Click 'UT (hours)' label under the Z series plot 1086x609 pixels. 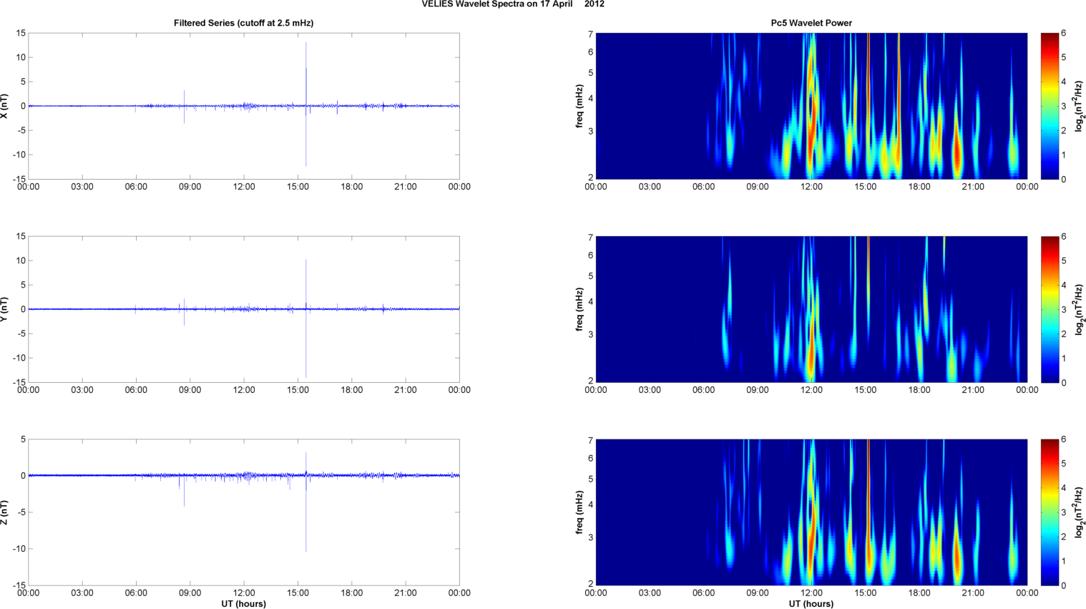[243, 604]
